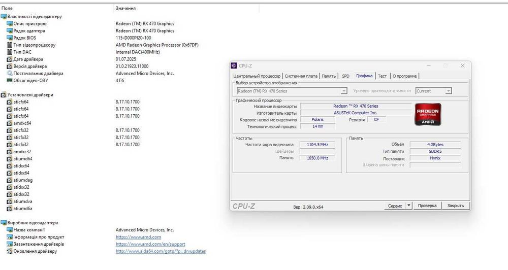The image size is (508, 270).
Task: Open the arrow menu next to Сервис
Action: click(x=409, y=206)
